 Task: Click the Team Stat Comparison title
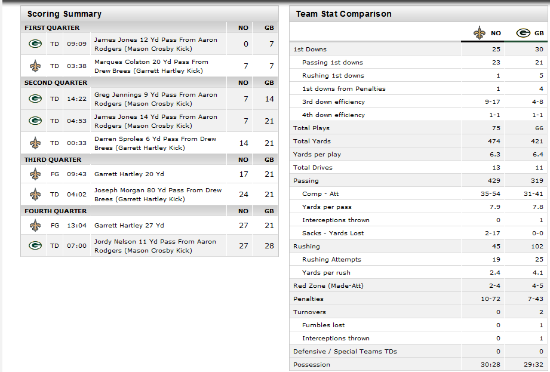click(x=344, y=14)
